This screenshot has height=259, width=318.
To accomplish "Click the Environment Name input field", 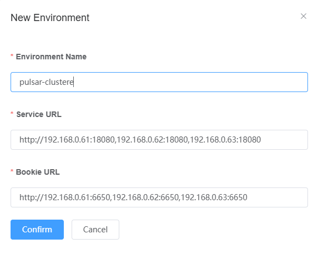I will (x=159, y=82).
